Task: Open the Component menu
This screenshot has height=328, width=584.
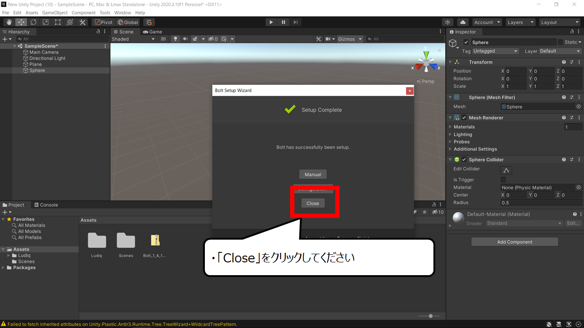Action: click(83, 13)
